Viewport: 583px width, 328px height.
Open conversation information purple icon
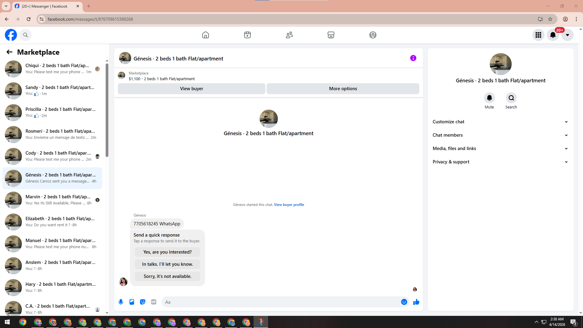[x=413, y=58]
